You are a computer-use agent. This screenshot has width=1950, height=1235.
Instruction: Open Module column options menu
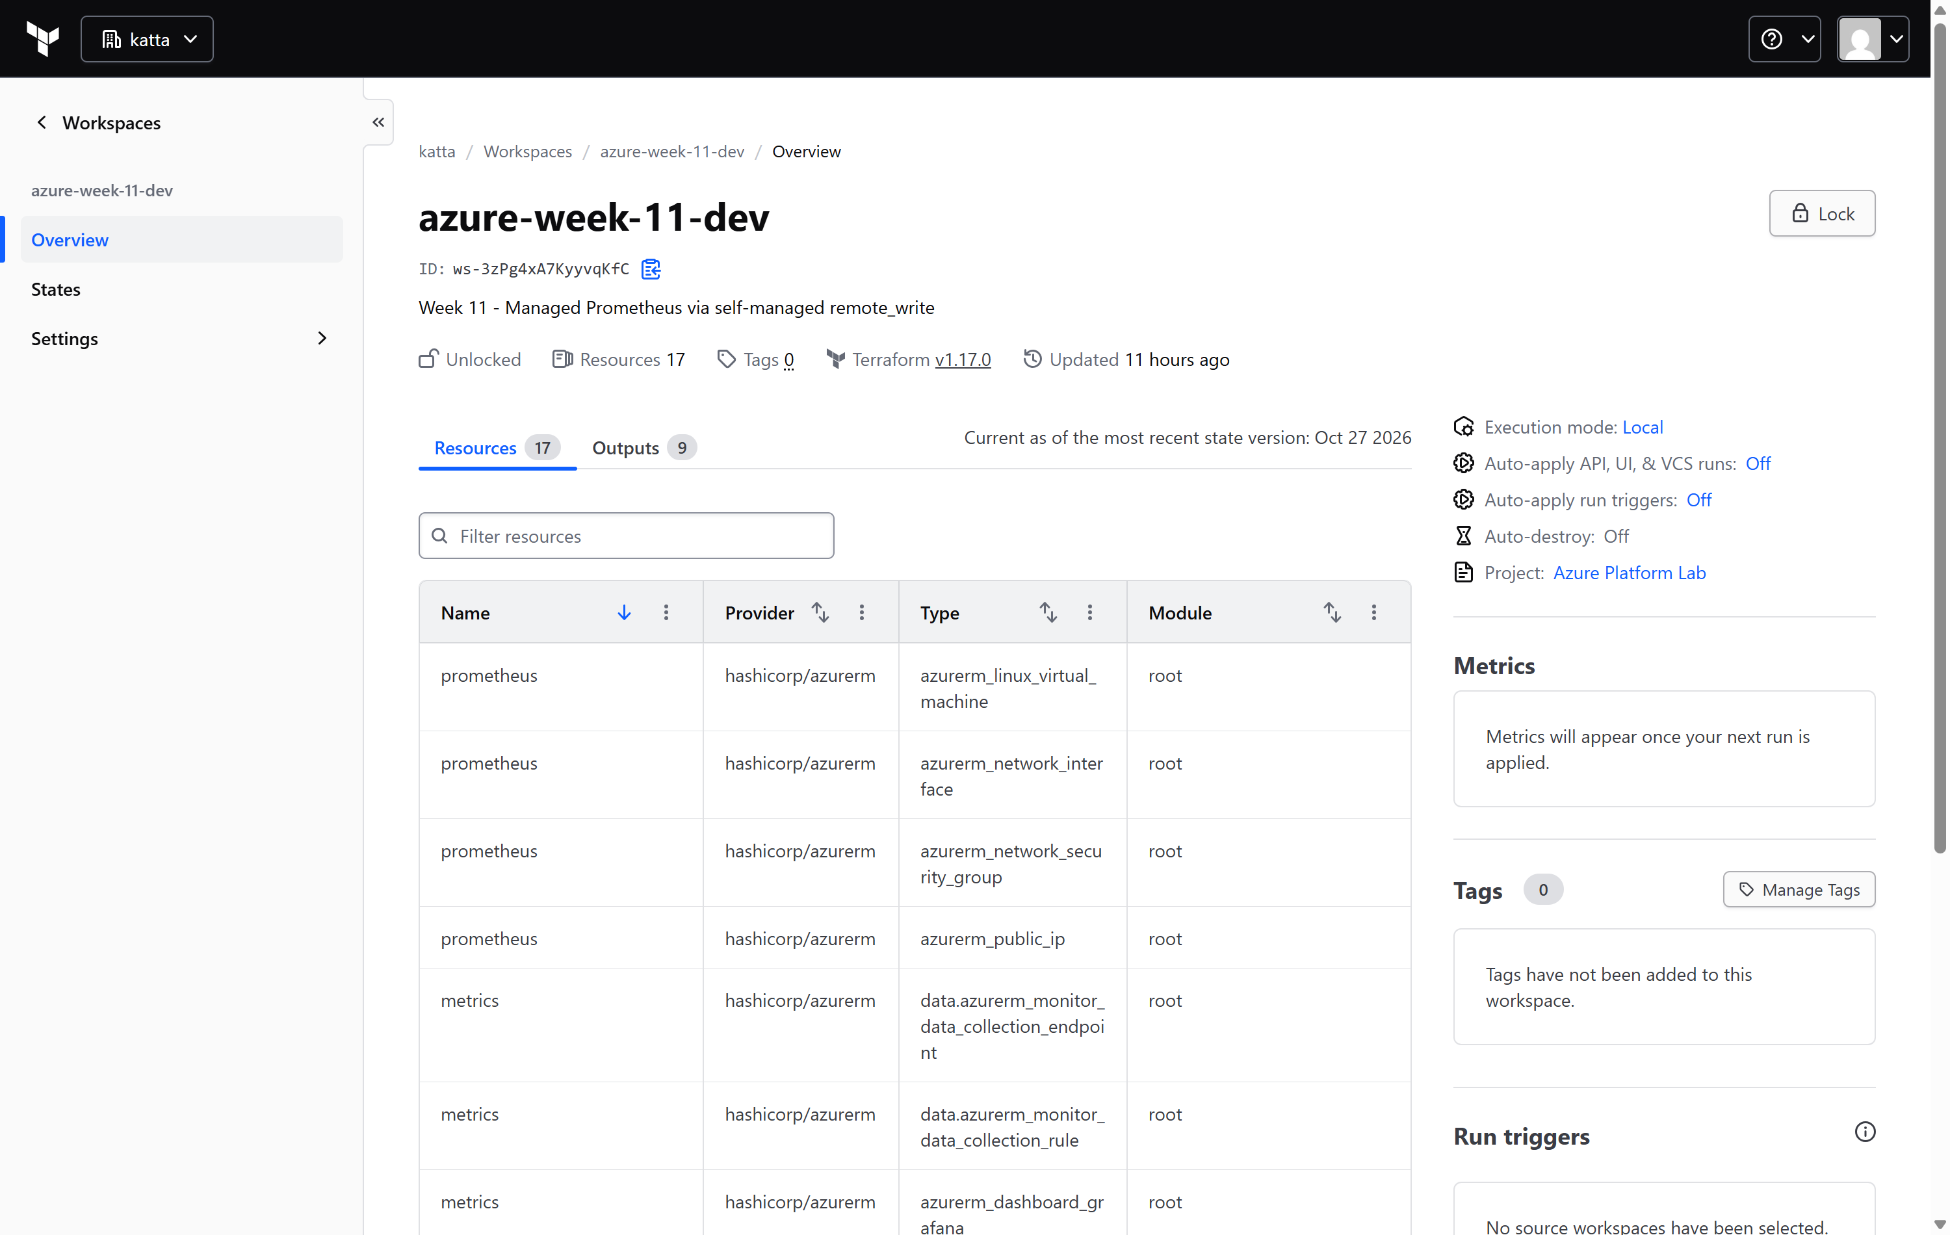pos(1373,612)
